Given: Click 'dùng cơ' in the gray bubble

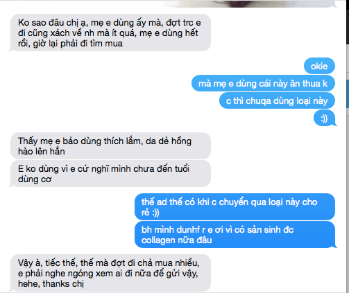Looking at the screenshot, I should 35,179.
